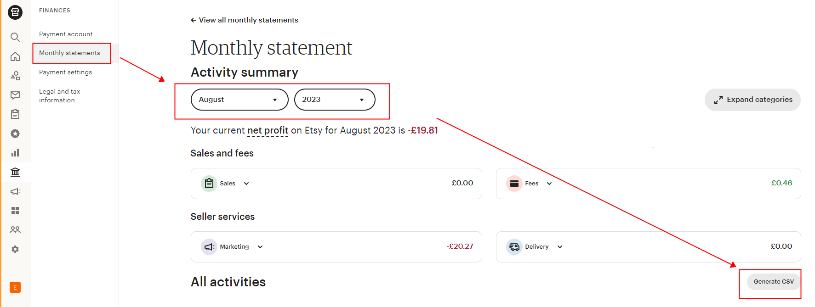
Task: Open the Integrations grid icon
Action: tap(15, 211)
